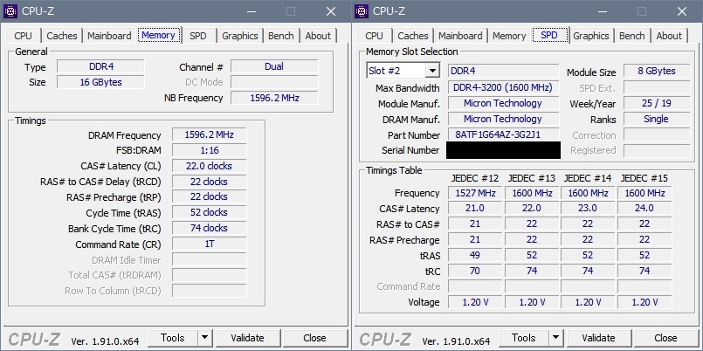This screenshot has height=351, width=703.
Task: Open the Mainboard tab in left window
Action: 109,36
